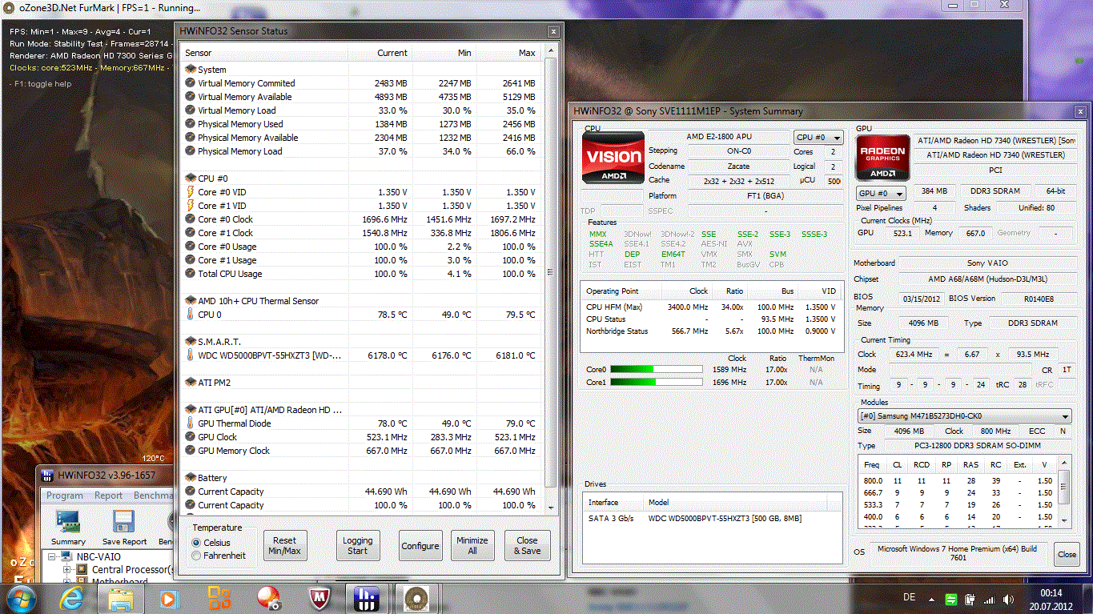This screenshot has height=614, width=1093.
Task: Click the thermometer icon beside GPU Thermal Diode
Action: [190, 423]
